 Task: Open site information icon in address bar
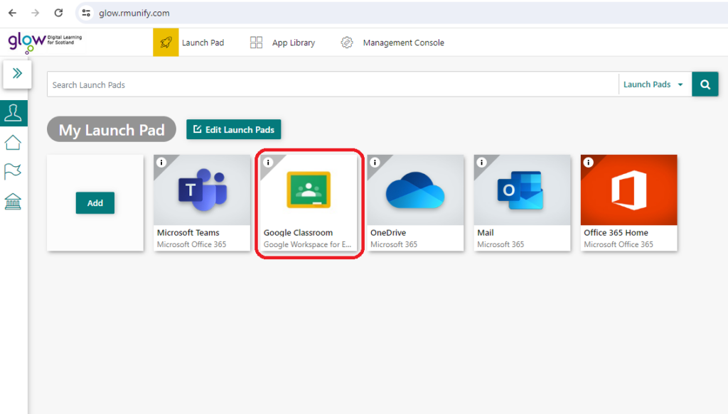click(x=86, y=13)
